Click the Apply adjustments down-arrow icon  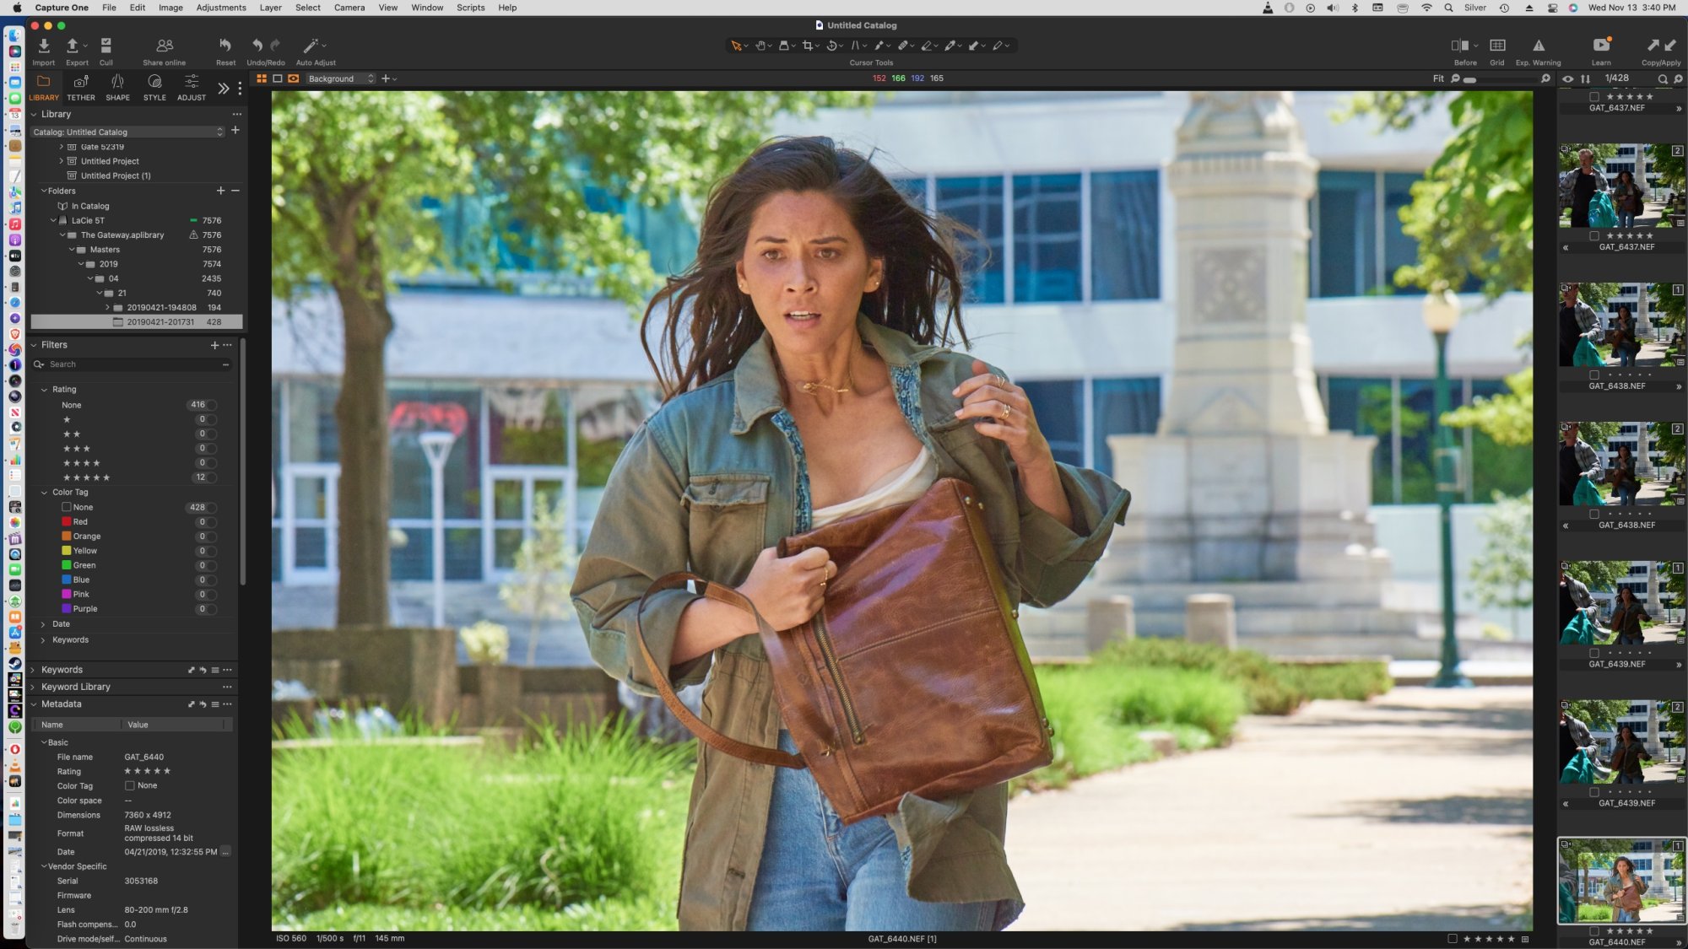coord(1670,46)
